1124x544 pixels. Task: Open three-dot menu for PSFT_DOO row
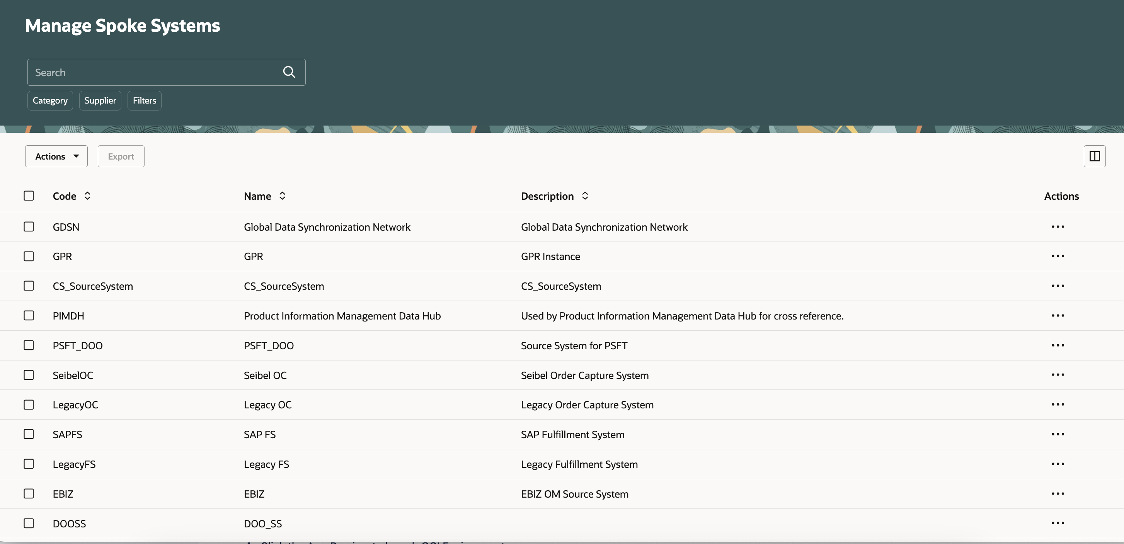tap(1057, 345)
